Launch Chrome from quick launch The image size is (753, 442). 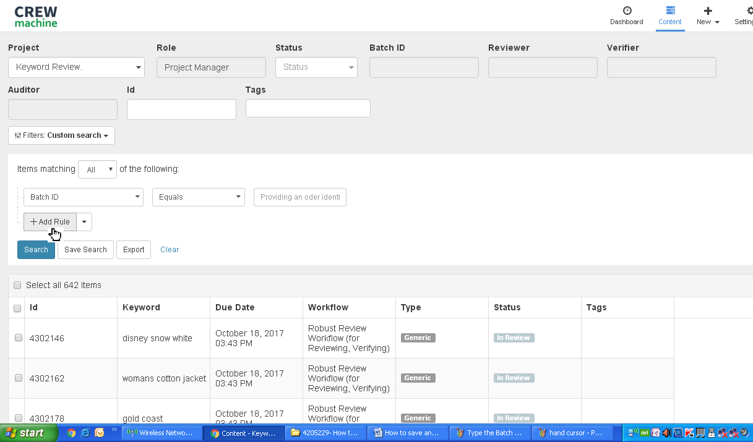[72, 433]
